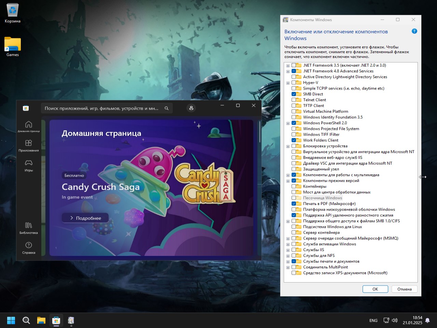437x328 pixels.
Task: Click Подробнее button on Candy Crush banner
Action: [85, 218]
